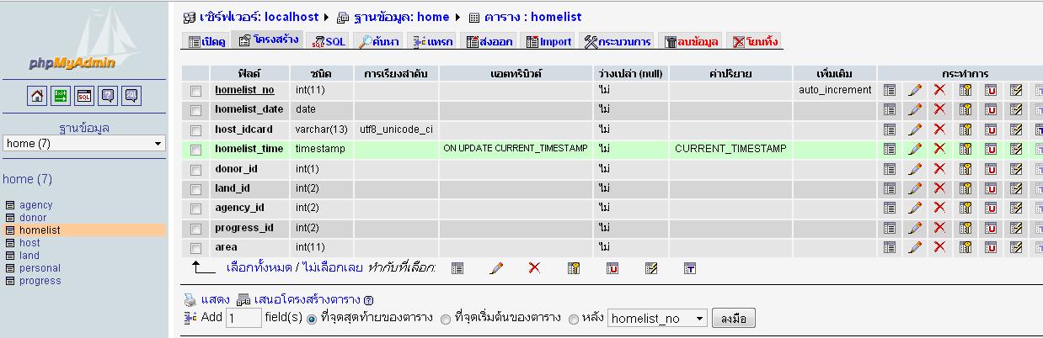
Task: Select the หลัง (after) radio option
Action: coord(573,319)
